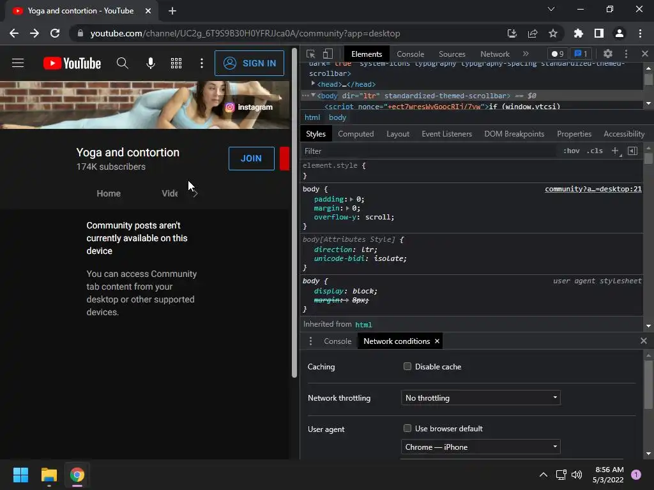Activate DevTools inspect element picker
The image size is (654, 490).
coord(311,54)
